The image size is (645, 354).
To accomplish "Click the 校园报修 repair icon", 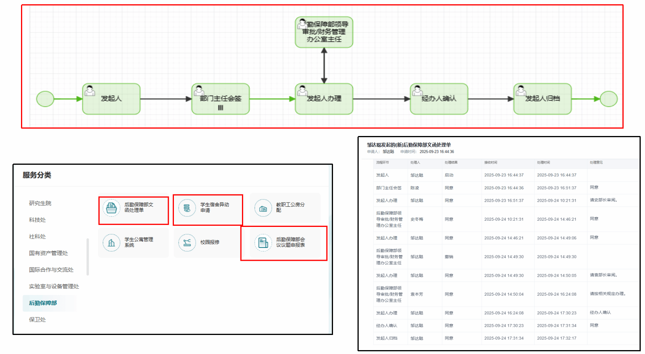I will [187, 243].
